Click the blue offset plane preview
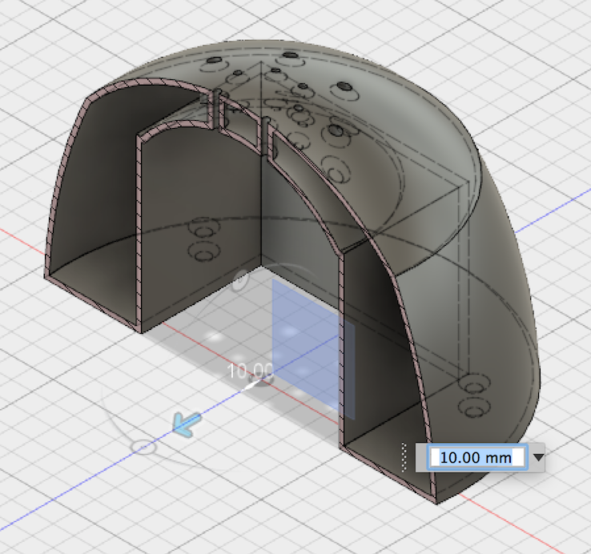This screenshot has height=554, width=591. tap(313, 348)
